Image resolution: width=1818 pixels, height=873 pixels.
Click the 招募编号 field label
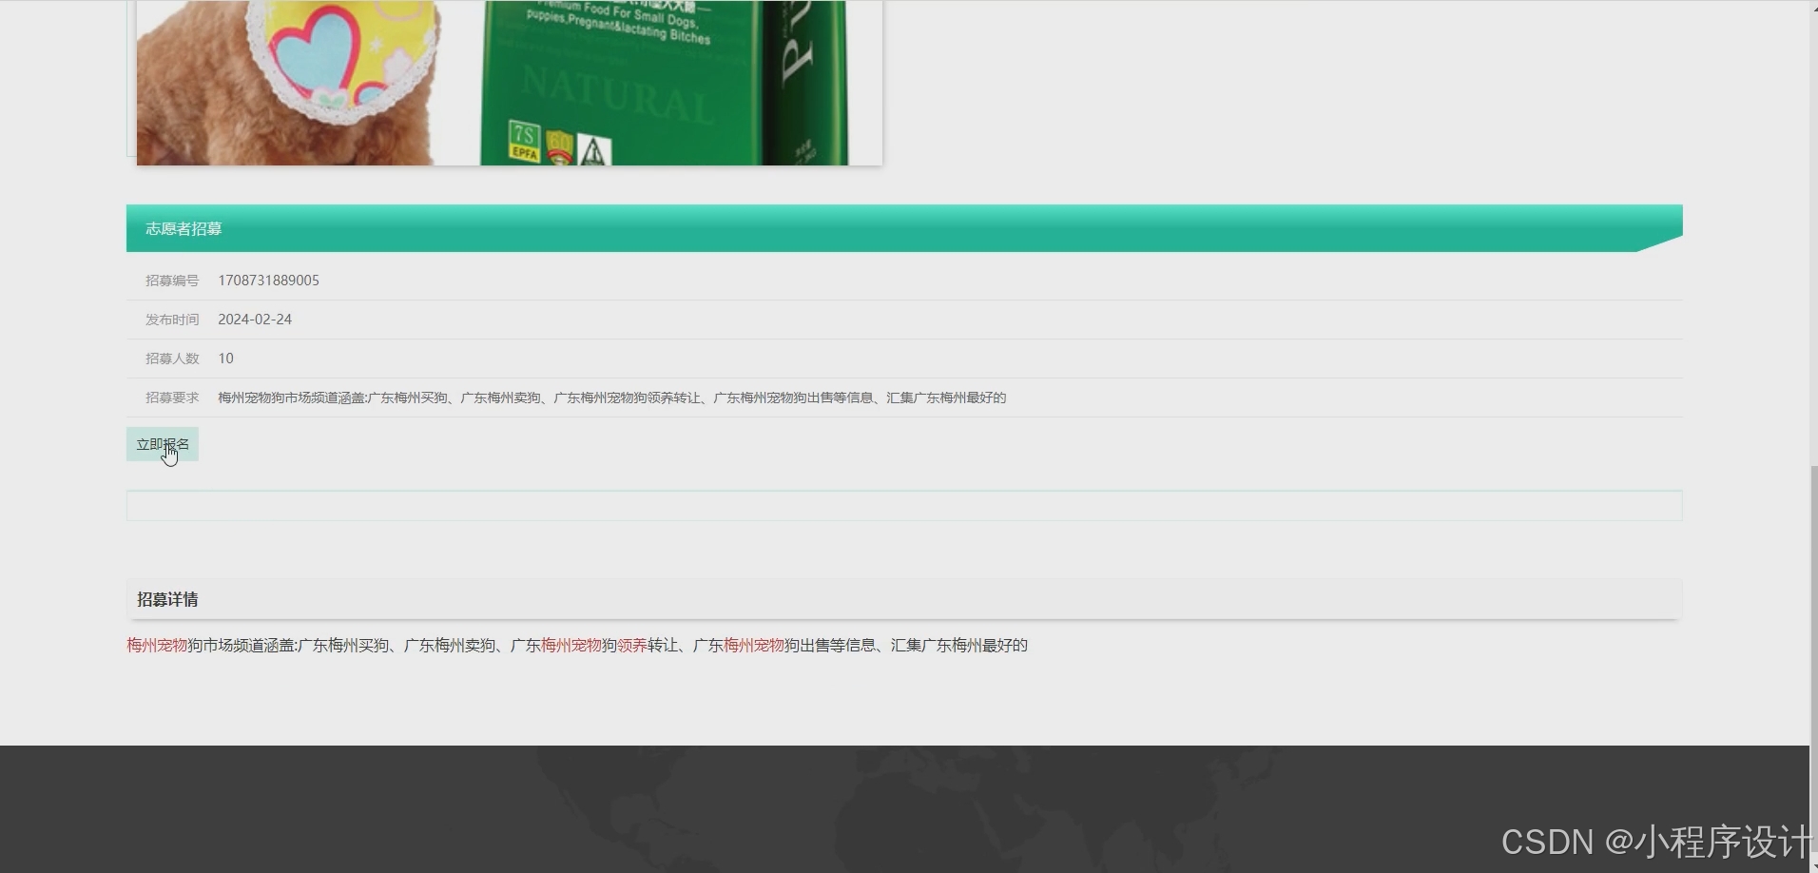(x=172, y=281)
